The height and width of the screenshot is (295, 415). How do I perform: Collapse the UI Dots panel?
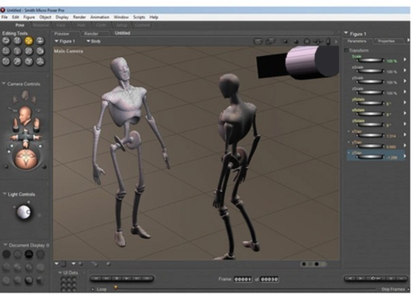click(x=60, y=273)
